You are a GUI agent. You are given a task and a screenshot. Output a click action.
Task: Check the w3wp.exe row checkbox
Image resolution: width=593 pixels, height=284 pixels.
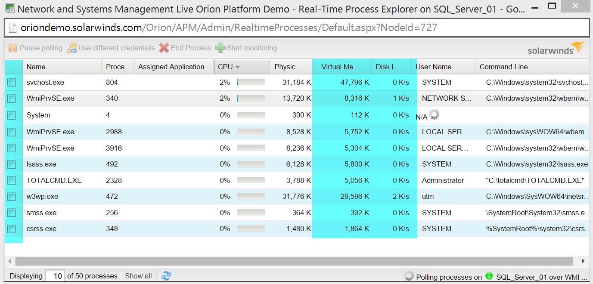[12, 196]
